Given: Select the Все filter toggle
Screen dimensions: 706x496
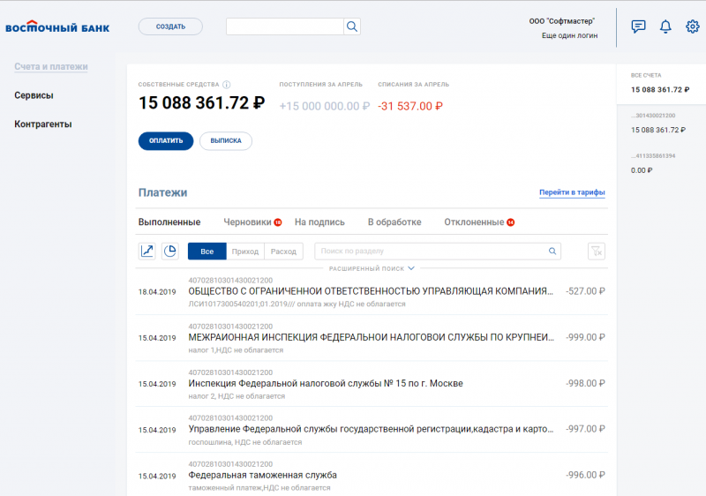Looking at the screenshot, I should (207, 252).
